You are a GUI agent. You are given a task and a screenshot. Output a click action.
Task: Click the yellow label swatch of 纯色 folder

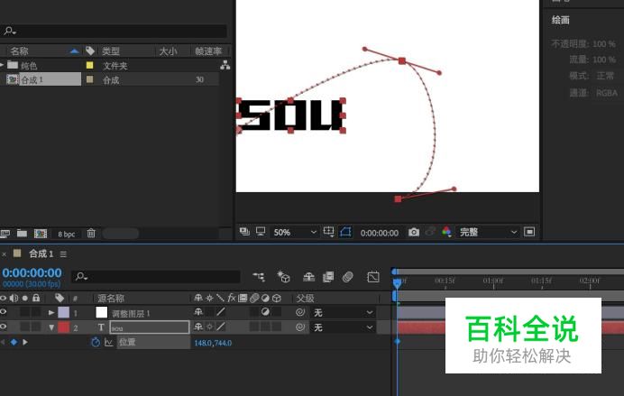coord(90,65)
